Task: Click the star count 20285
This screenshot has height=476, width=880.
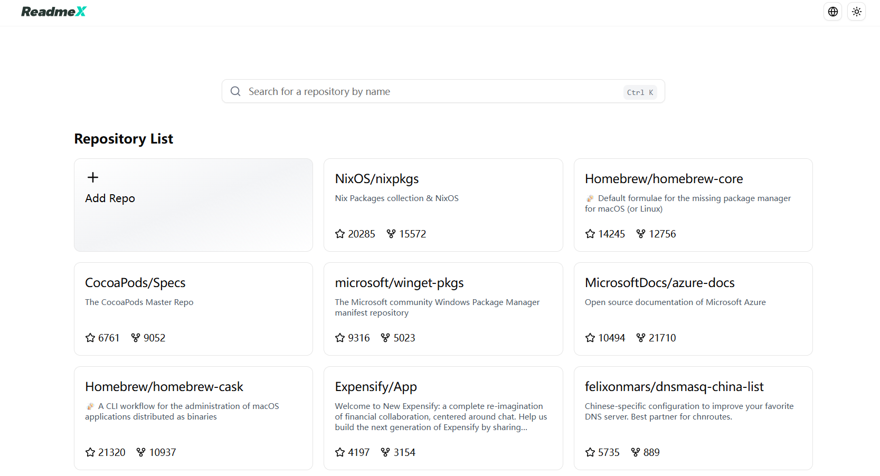Action: tap(362, 234)
